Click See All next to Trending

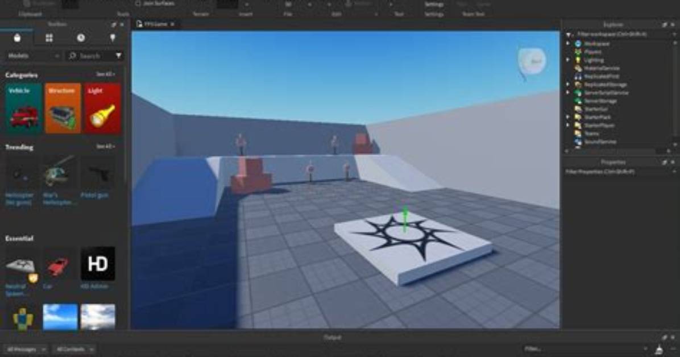(105, 147)
